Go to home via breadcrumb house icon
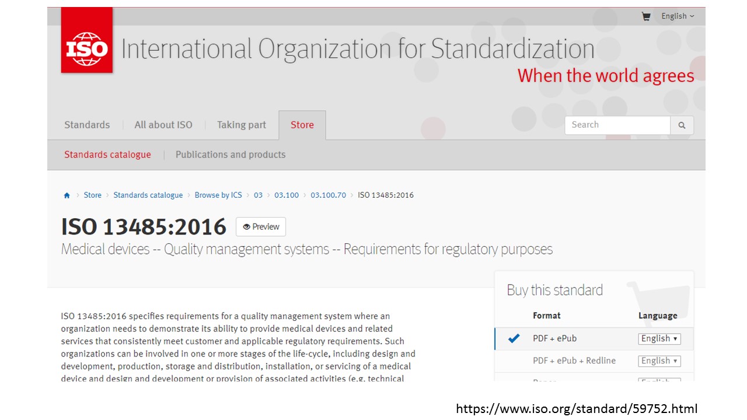The image size is (747, 420). click(67, 195)
